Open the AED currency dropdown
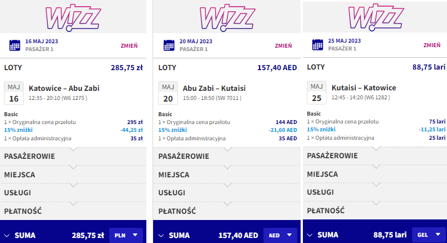Image resolution: width=447 pixels, height=243 pixels. pyautogui.click(x=280, y=235)
